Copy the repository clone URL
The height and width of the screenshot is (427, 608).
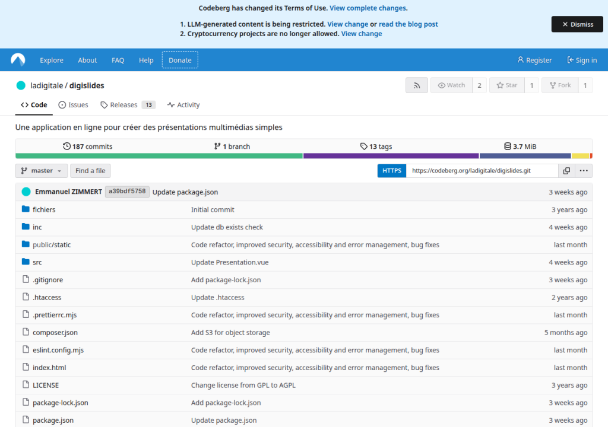[566, 170]
